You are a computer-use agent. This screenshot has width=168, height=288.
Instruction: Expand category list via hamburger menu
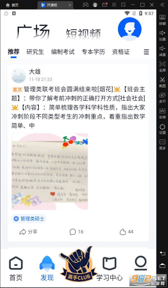(146, 52)
